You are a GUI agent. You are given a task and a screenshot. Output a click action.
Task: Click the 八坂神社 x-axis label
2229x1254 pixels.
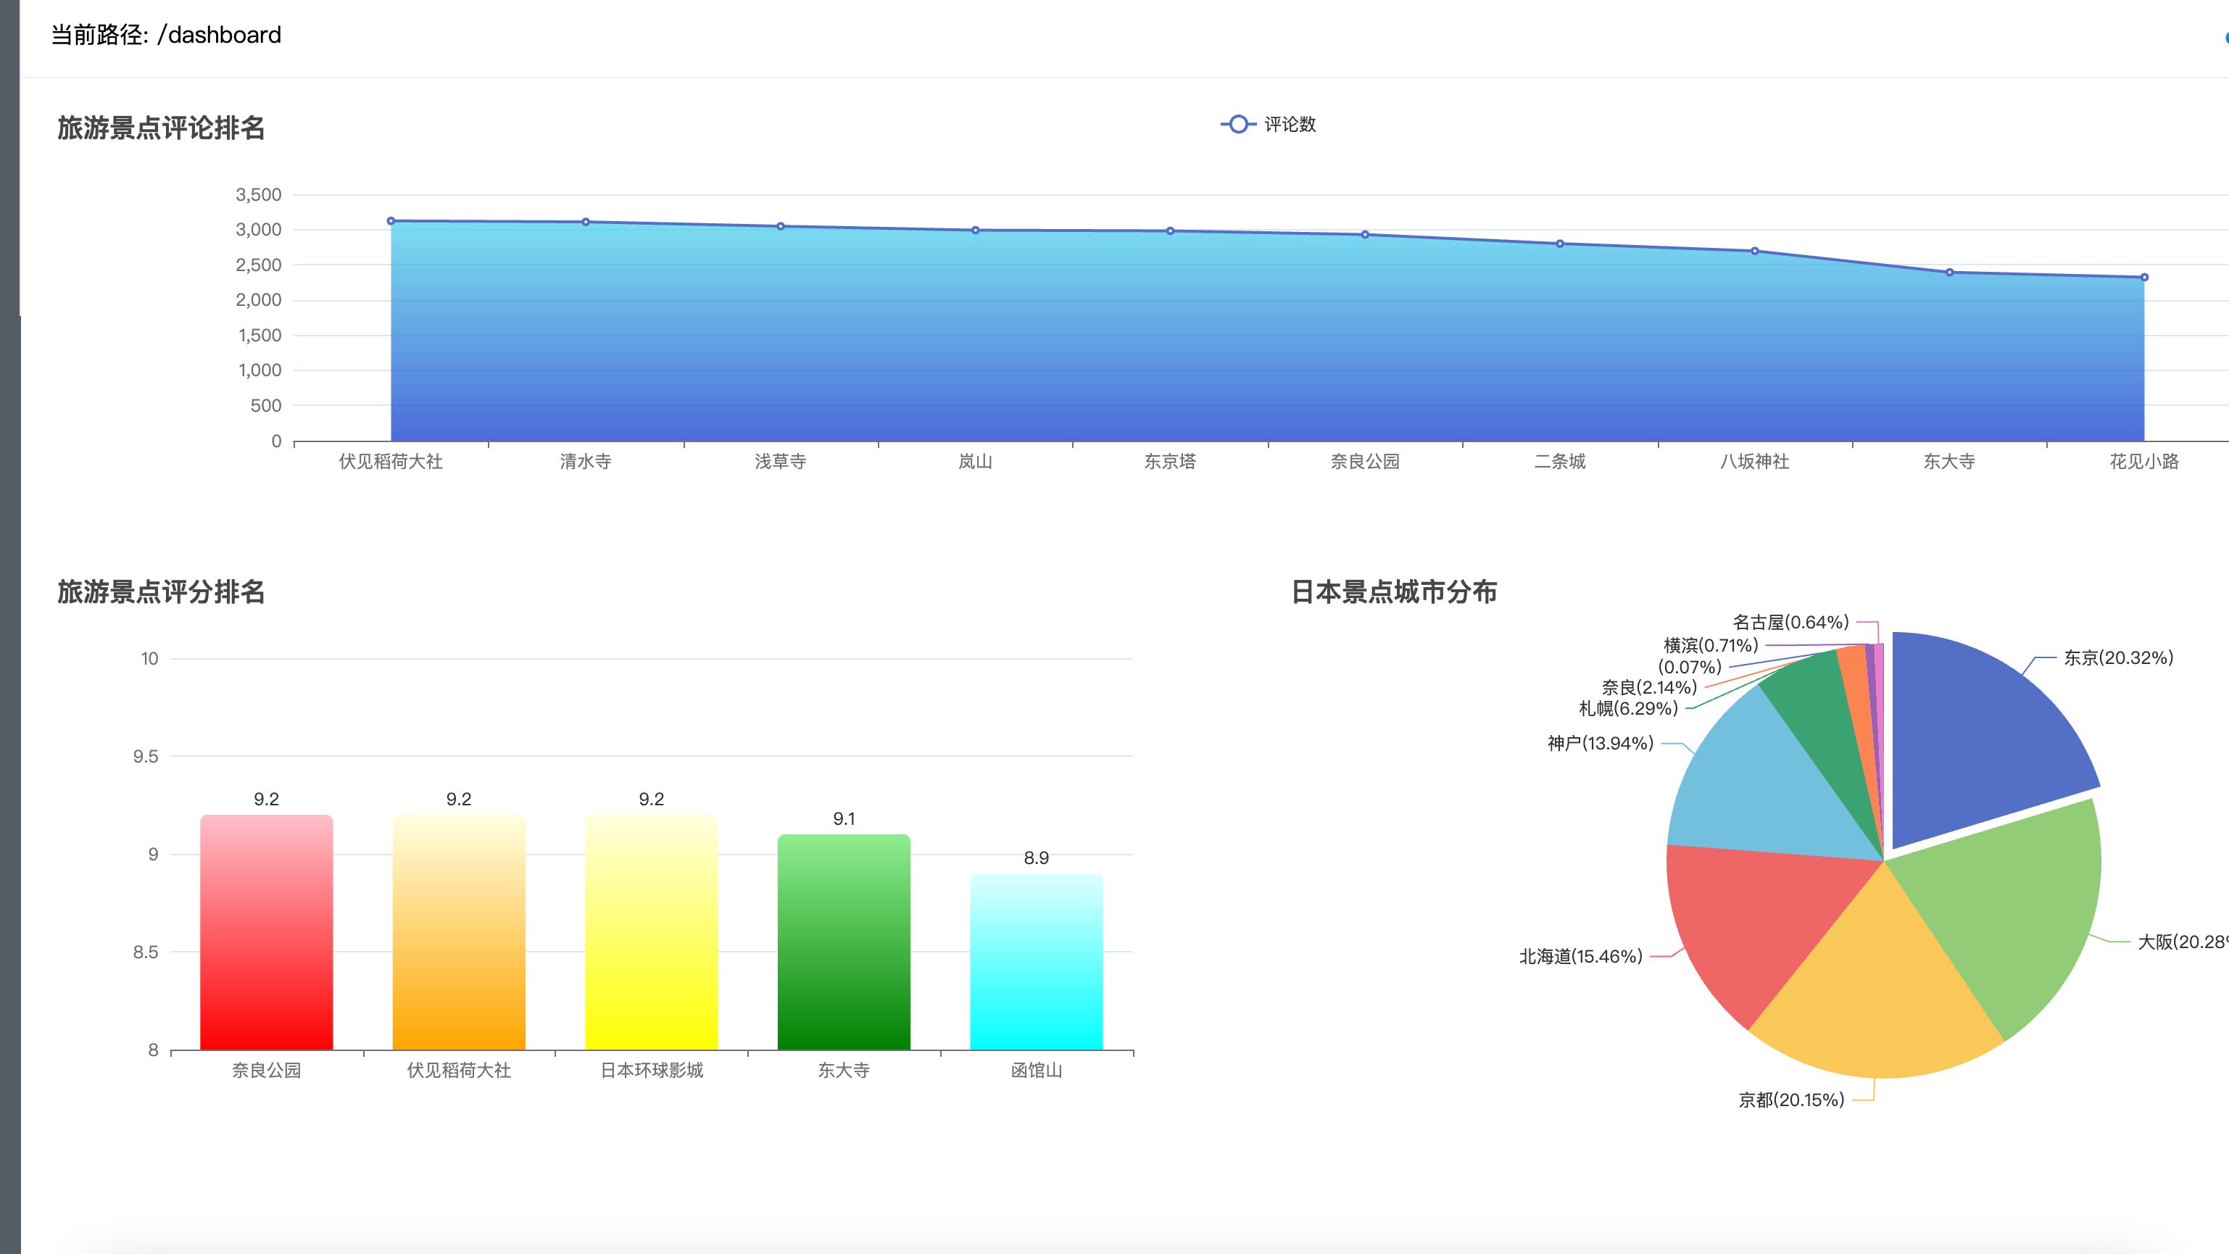tap(1755, 461)
